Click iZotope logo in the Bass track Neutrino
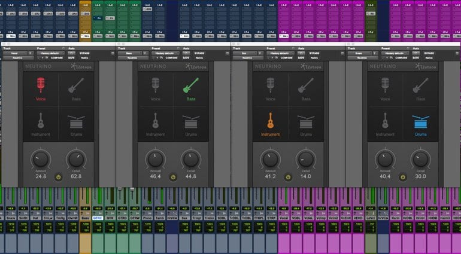 pos(196,67)
